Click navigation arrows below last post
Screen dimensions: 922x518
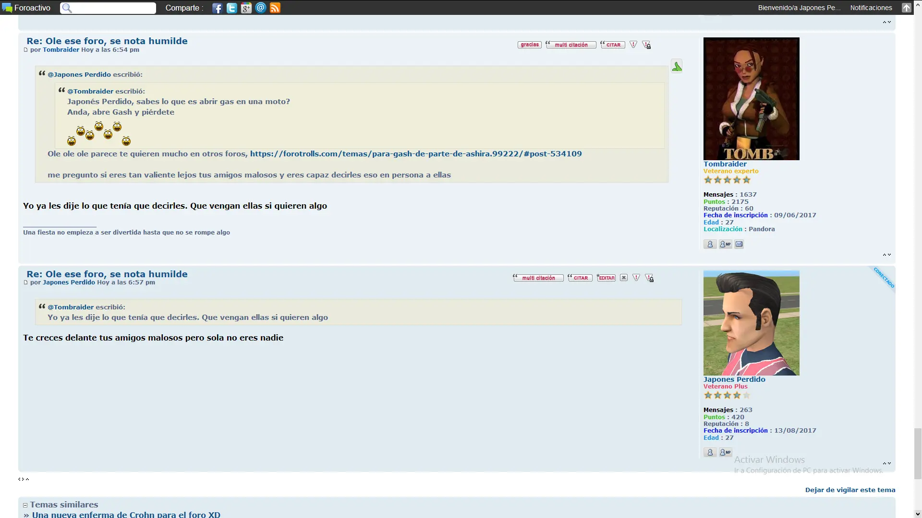[x=24, y=479]
